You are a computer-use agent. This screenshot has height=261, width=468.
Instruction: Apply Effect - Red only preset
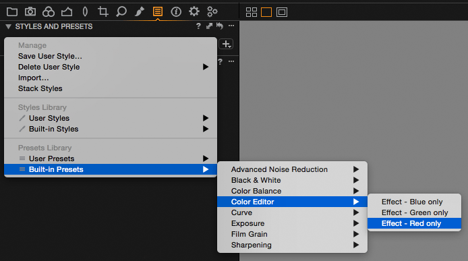point(414,223)
